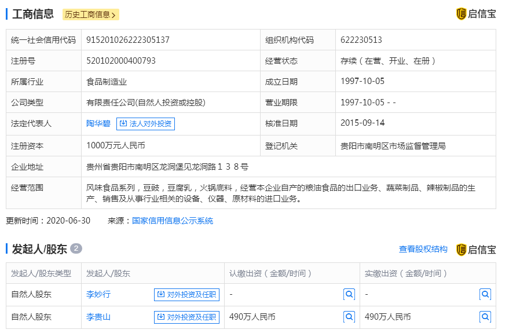The image size is (509, 333).
Task: Select business term 1997-10-05 - - value
Action: click(368, 103)
